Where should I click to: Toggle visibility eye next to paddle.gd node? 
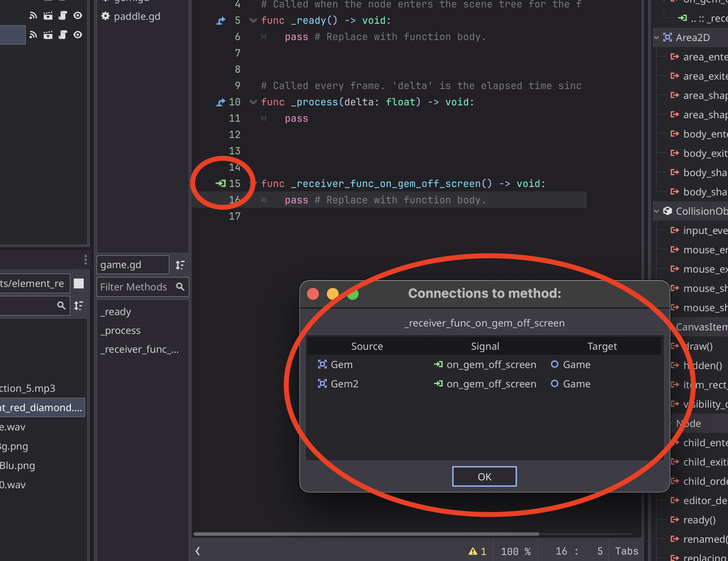point(77,15)
